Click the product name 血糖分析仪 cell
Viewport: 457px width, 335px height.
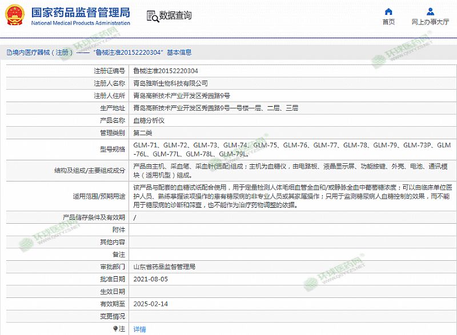tap(149, 120)
